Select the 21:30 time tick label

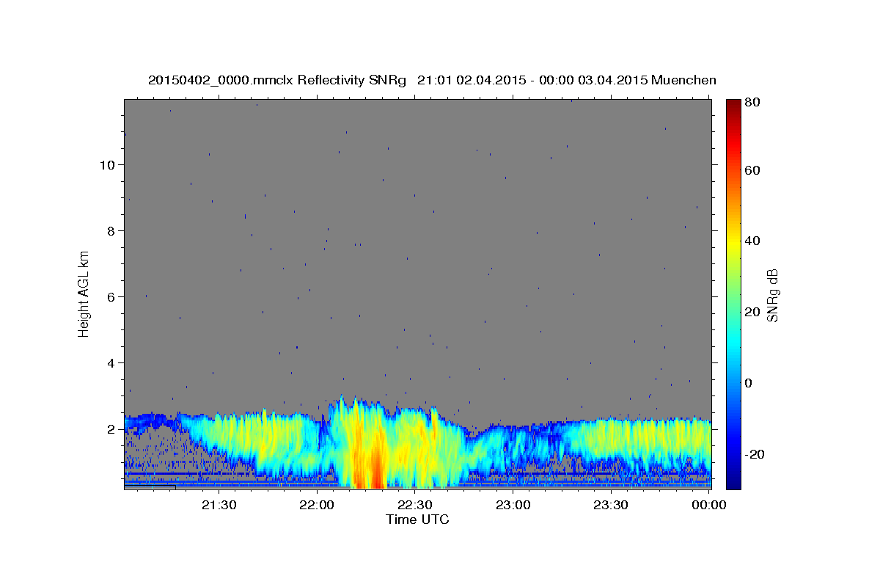pyautogui.click(x=219, y=505)
